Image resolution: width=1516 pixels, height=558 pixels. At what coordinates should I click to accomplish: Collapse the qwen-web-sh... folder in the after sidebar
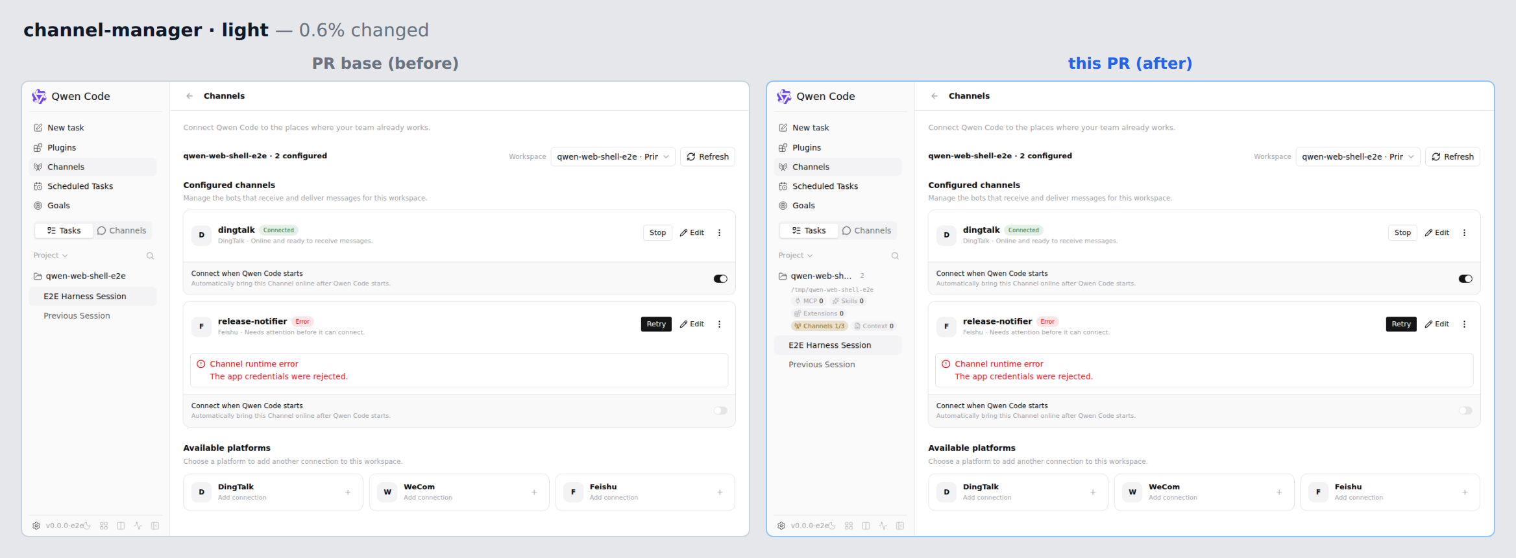(815, 276)
